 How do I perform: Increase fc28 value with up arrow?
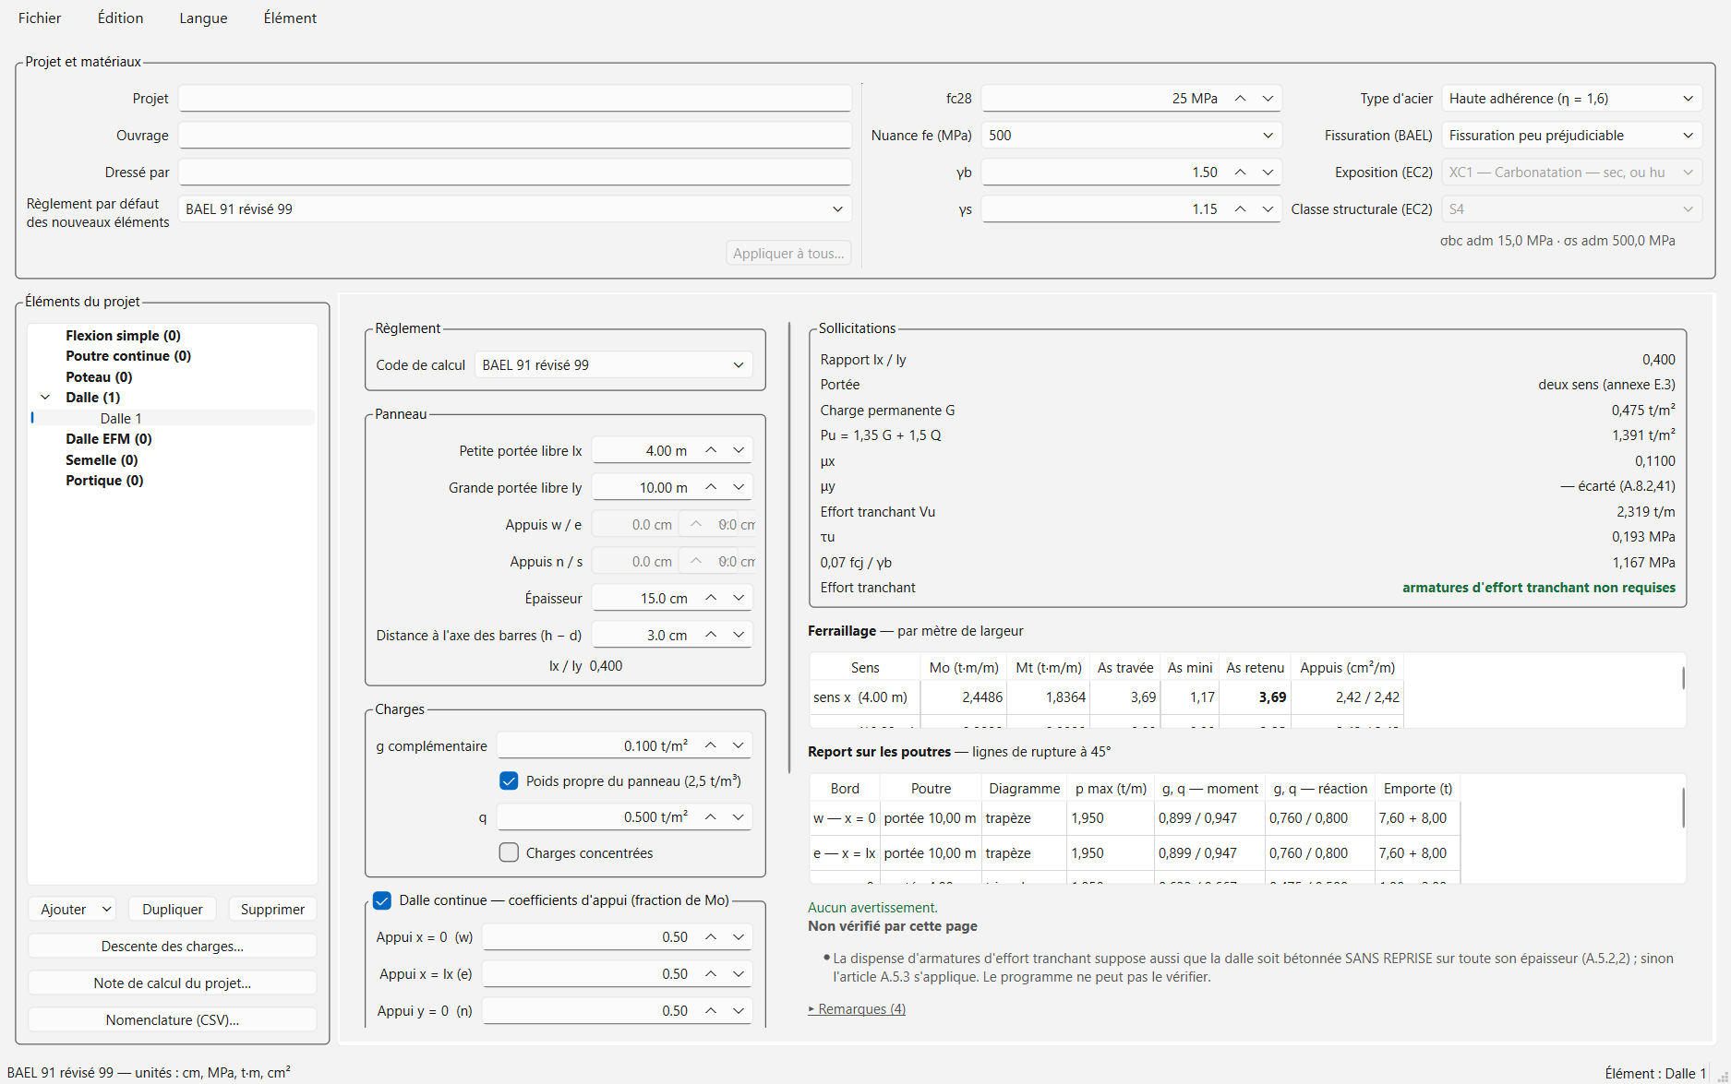(x=1240, y=99)
